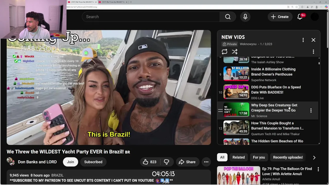Click the Mr. Science channel name
Viewport: 329px width, 185px height.
pyautogui.click(x=259, y=116)
